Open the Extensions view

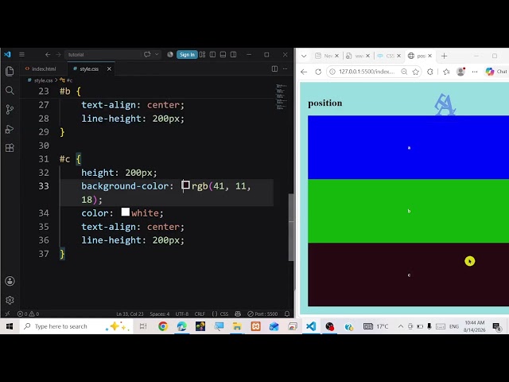[10, 148]
